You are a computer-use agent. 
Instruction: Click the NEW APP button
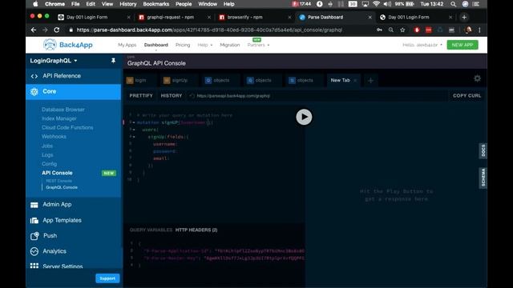point(463,45)
